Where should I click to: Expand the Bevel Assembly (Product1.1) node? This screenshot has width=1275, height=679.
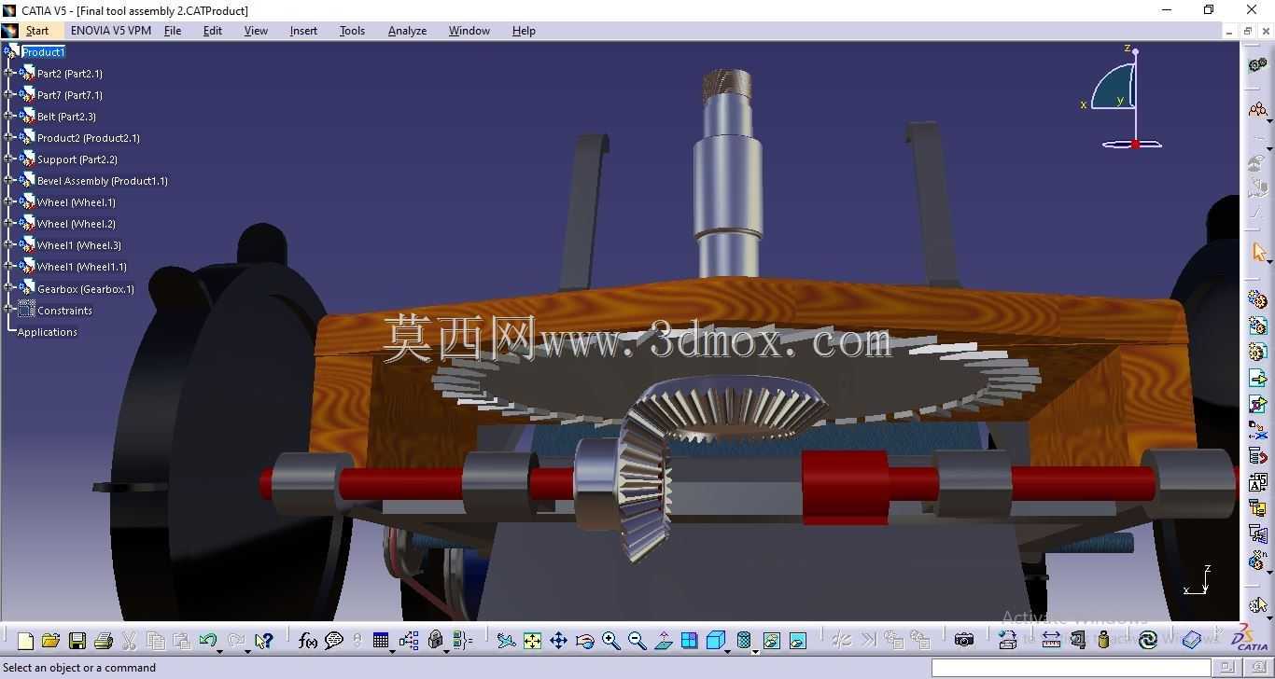(x=9, y=180)
